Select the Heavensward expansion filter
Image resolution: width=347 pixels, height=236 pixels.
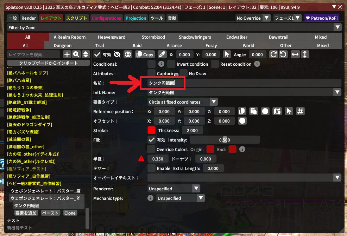(111, 37)
